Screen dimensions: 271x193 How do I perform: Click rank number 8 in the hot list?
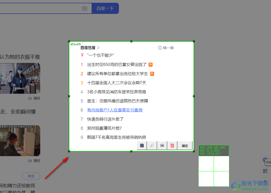click(82, 128)
